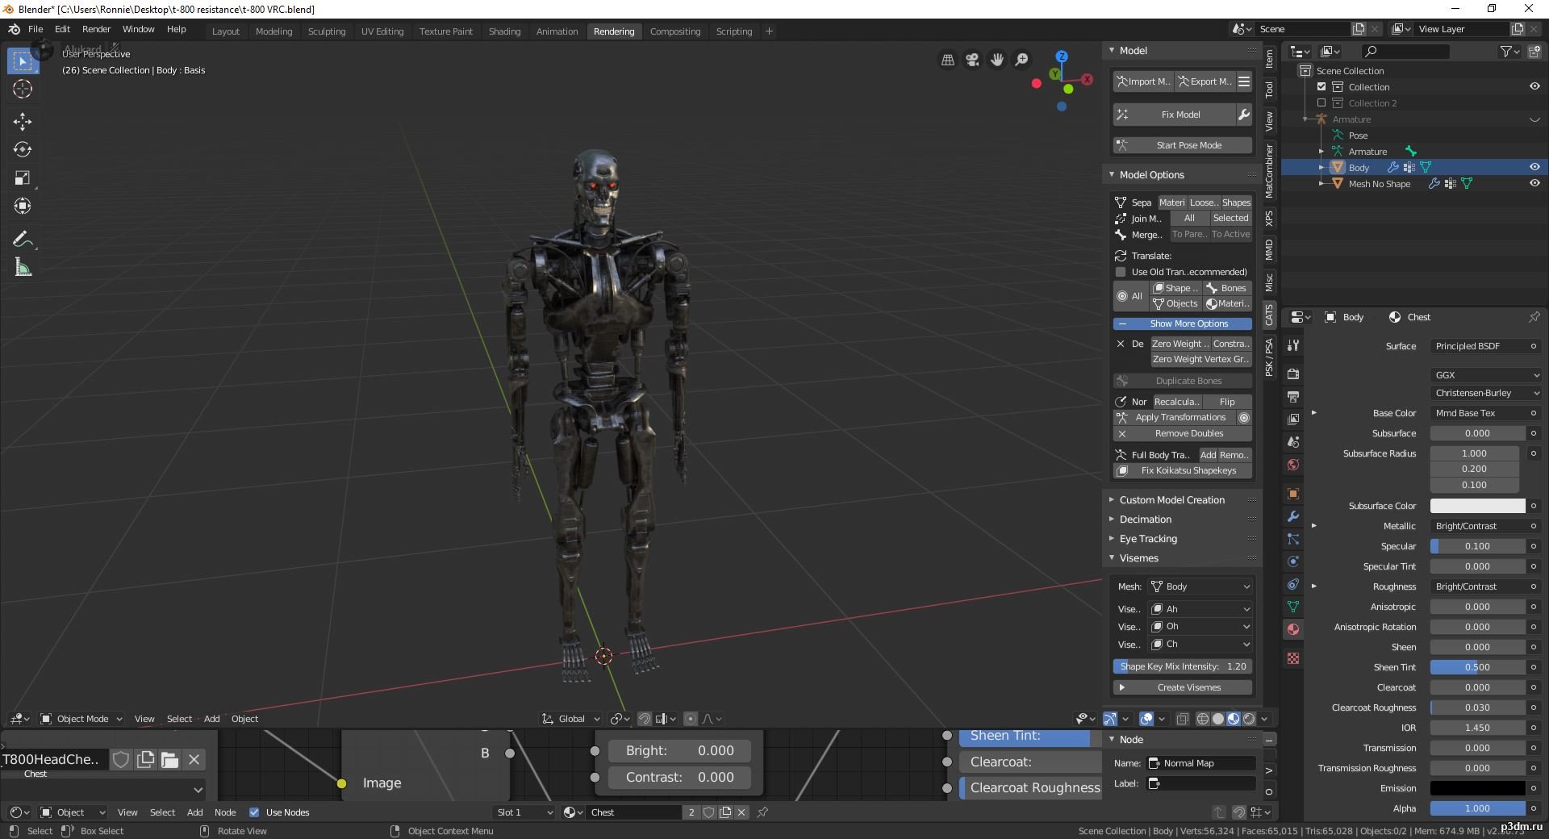
Task: Click the outliner search field
Action: tap(1404, 52)
